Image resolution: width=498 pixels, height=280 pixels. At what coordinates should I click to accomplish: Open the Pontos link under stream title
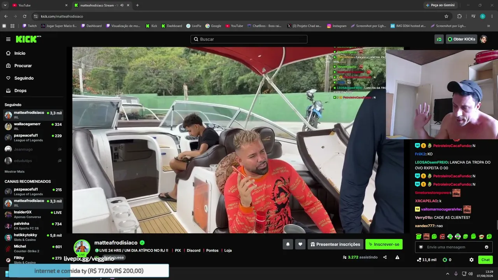coord(212,250)
